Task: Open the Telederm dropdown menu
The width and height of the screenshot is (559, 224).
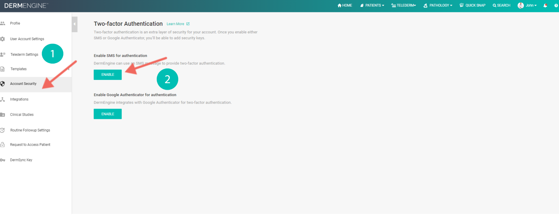Action: click(403, 5)
